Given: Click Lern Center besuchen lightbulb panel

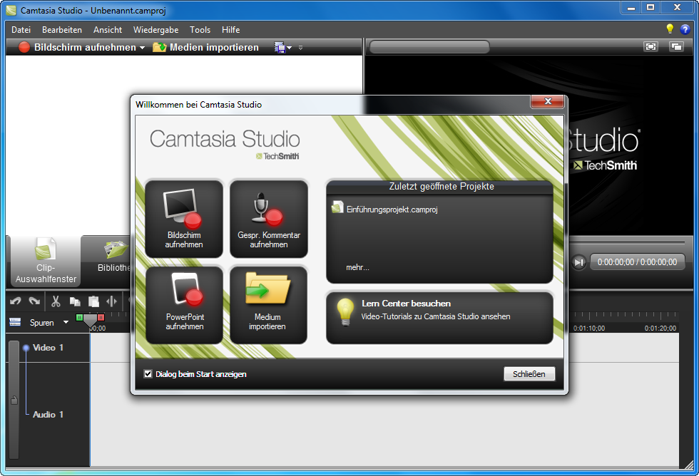Looking at the screenshot, I should tap(439, 318).
